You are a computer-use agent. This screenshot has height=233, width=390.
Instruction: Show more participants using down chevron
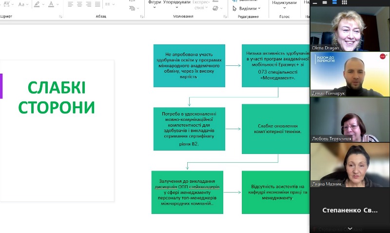[350, 229]
